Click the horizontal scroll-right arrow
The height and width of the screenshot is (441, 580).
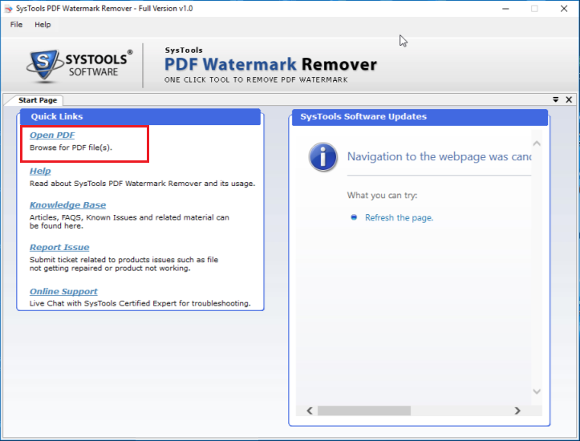[x=517, y=411]
